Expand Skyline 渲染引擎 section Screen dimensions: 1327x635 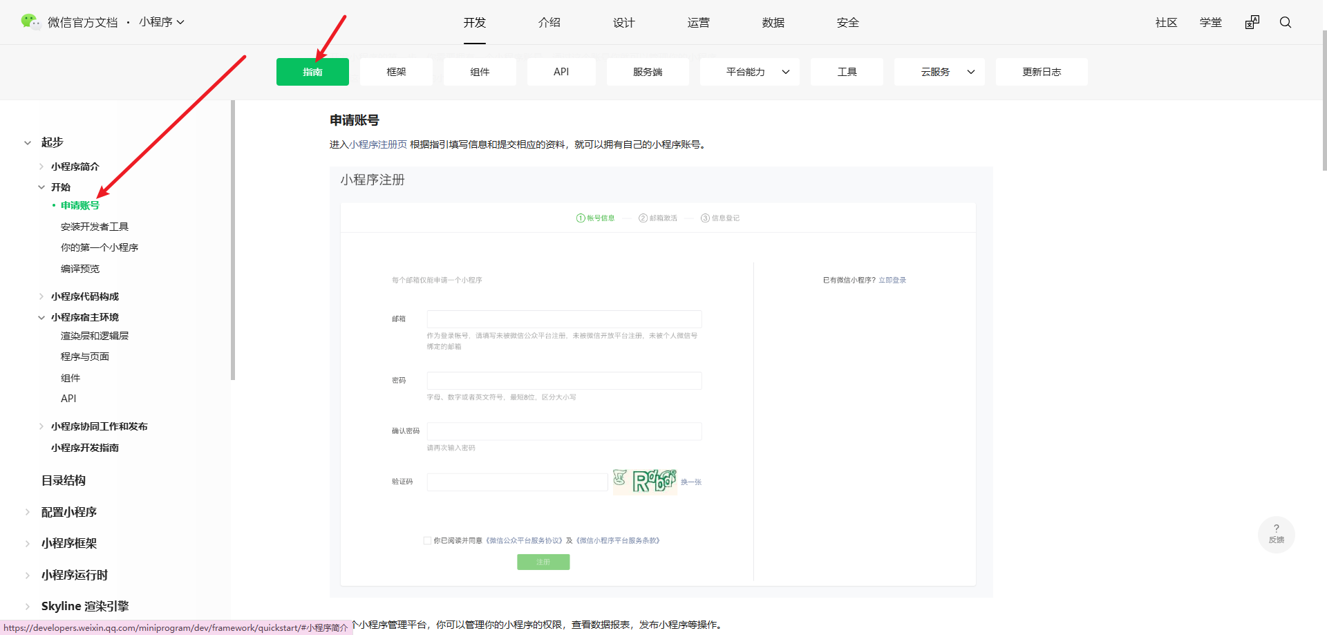click(28, 606)
